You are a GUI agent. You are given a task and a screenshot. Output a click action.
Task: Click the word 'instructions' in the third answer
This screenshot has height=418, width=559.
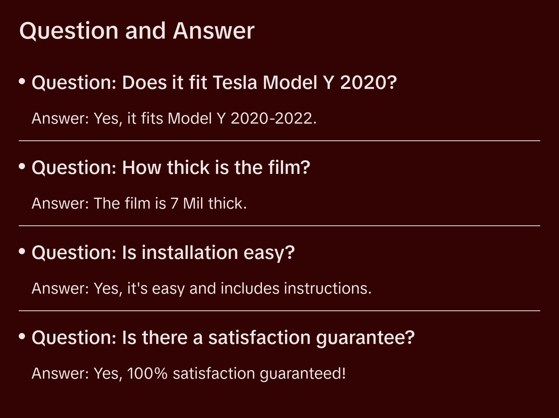[x=327, y=289]
